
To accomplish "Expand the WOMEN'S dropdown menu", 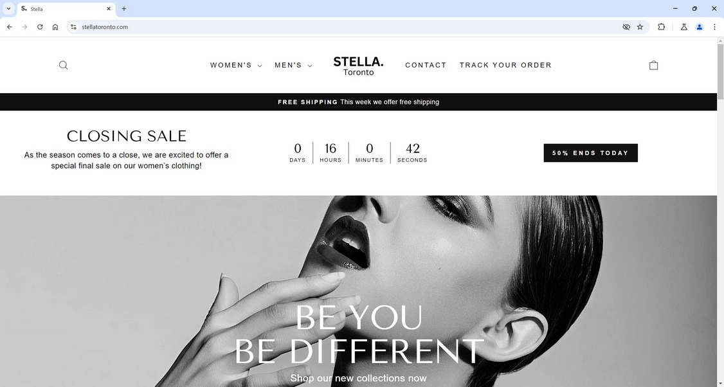I will point(236,65).
